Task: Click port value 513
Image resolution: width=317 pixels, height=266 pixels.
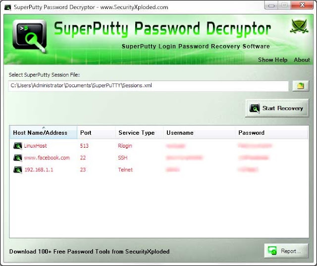Action: pyautogui.click(x=84, y=146)
